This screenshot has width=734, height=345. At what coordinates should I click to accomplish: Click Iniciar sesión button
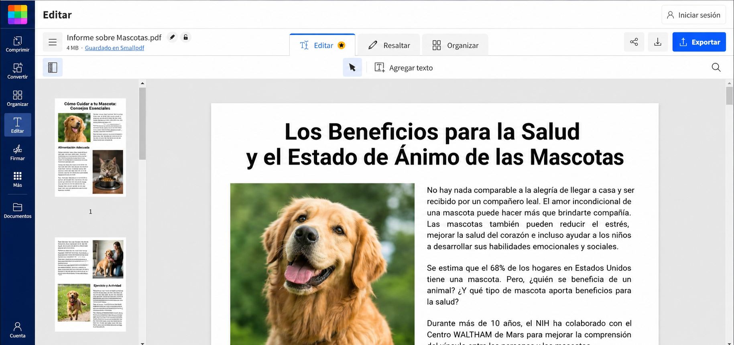693,15
